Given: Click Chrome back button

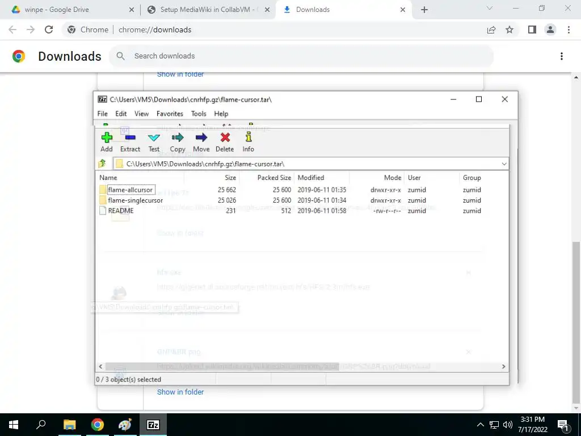Looking at the screenshot, I should pos(12,30).
